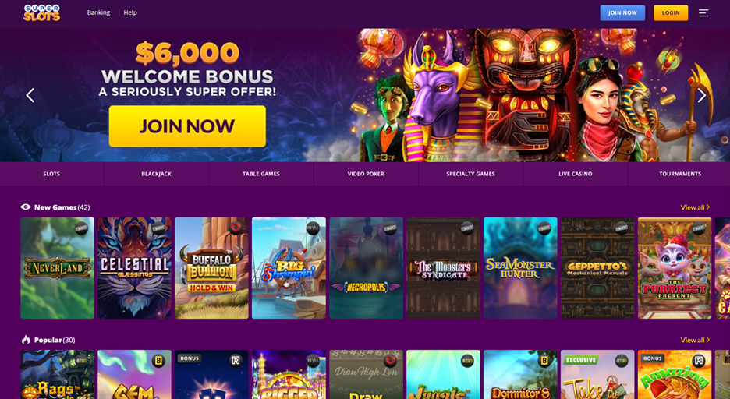This screenshot has height=399, width=730.
Task: Open the hamburger menu icon
Action: (x=703, y=13)
